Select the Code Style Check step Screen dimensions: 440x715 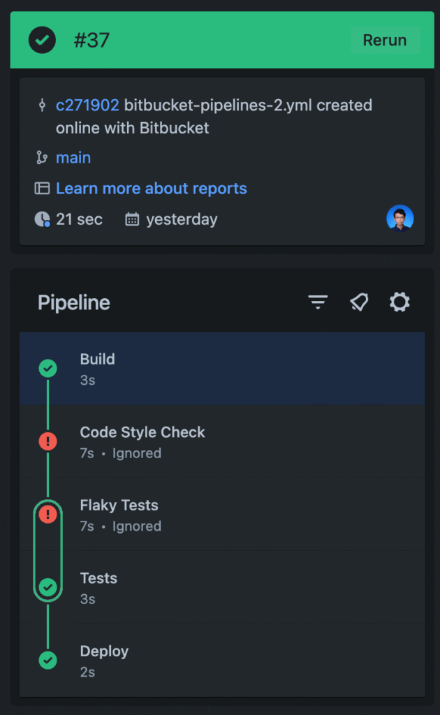[222, 441]
